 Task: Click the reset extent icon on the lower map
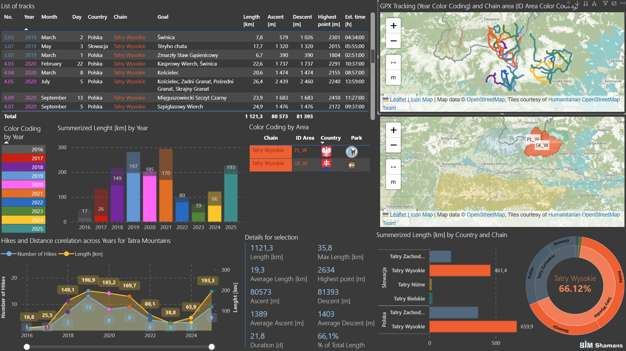(393, 166)
